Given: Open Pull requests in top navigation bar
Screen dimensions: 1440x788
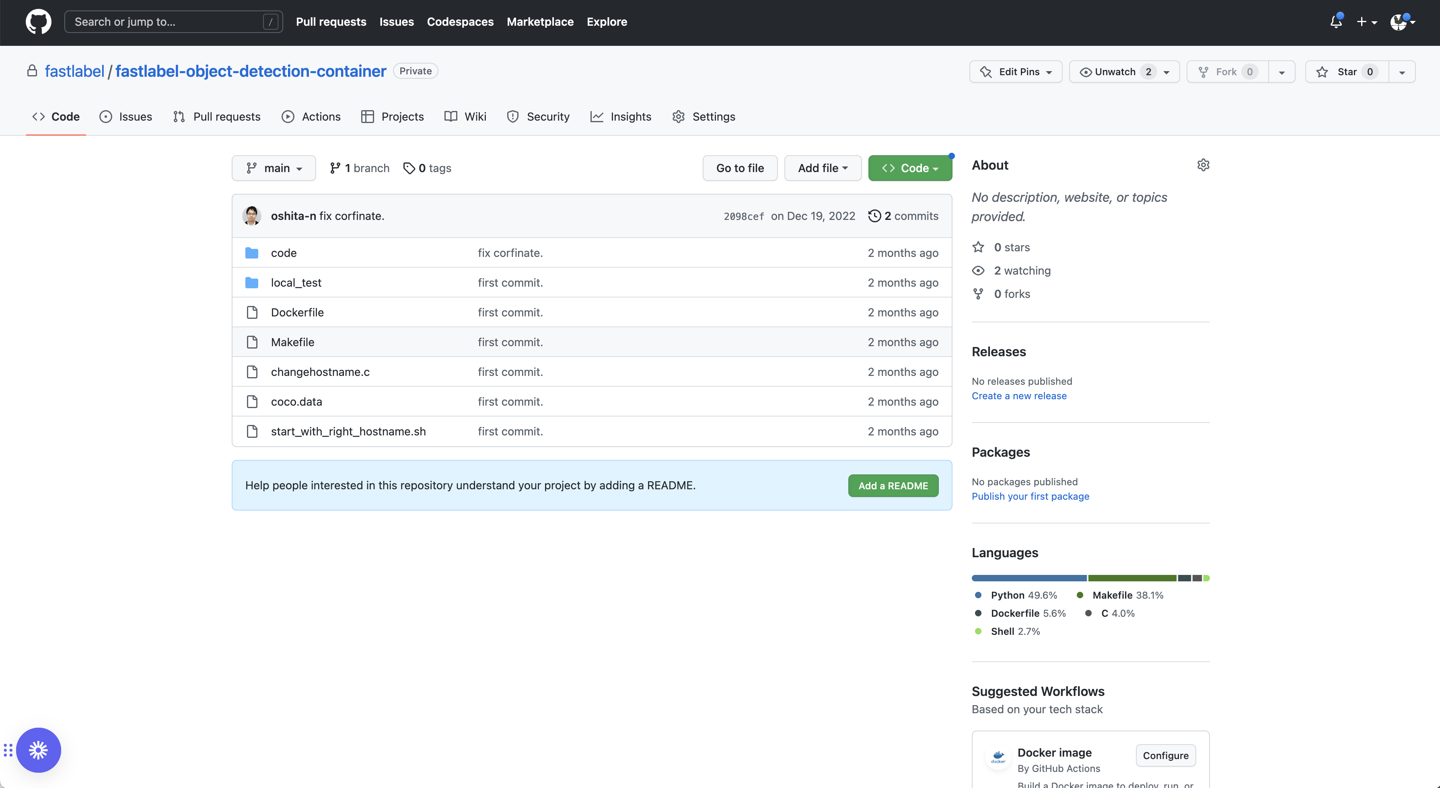Looking at the screenshot, I should (331, 22).
